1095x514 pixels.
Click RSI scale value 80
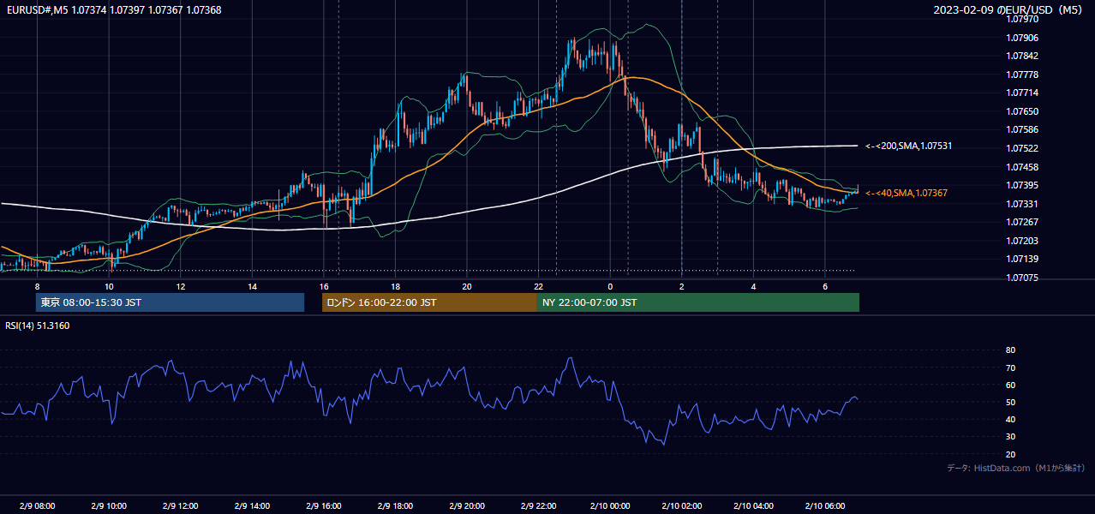[x=1011, y=350]
